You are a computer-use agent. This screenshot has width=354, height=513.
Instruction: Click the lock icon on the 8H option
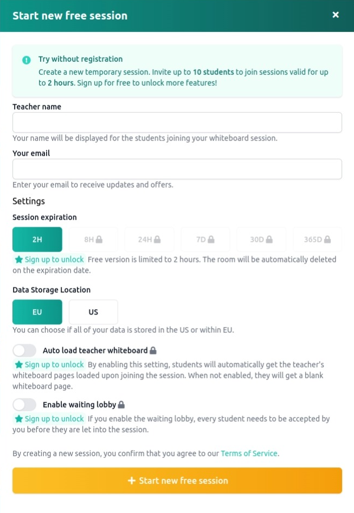coord(100,239)
